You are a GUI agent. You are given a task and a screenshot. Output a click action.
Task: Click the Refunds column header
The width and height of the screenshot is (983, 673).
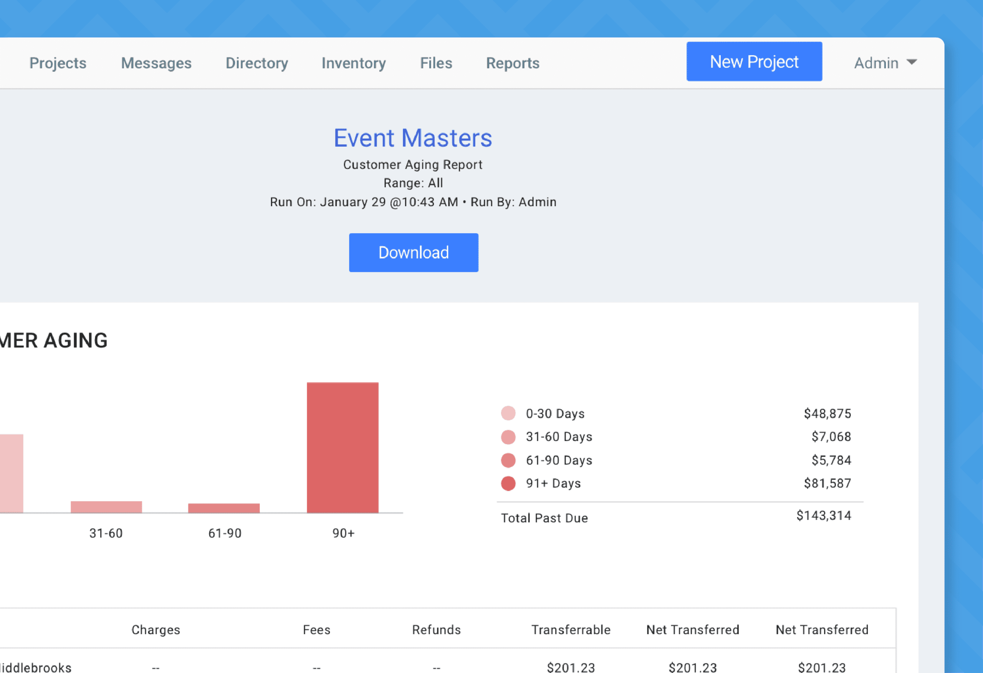tap(436, 630)
